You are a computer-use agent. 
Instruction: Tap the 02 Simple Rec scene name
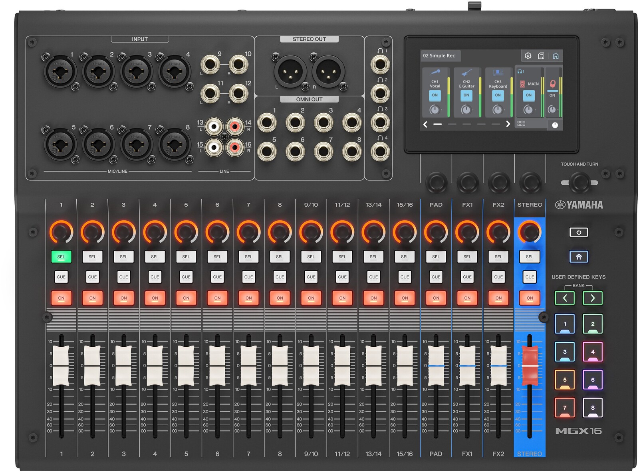pyautogui.click(x=439, y=56)
